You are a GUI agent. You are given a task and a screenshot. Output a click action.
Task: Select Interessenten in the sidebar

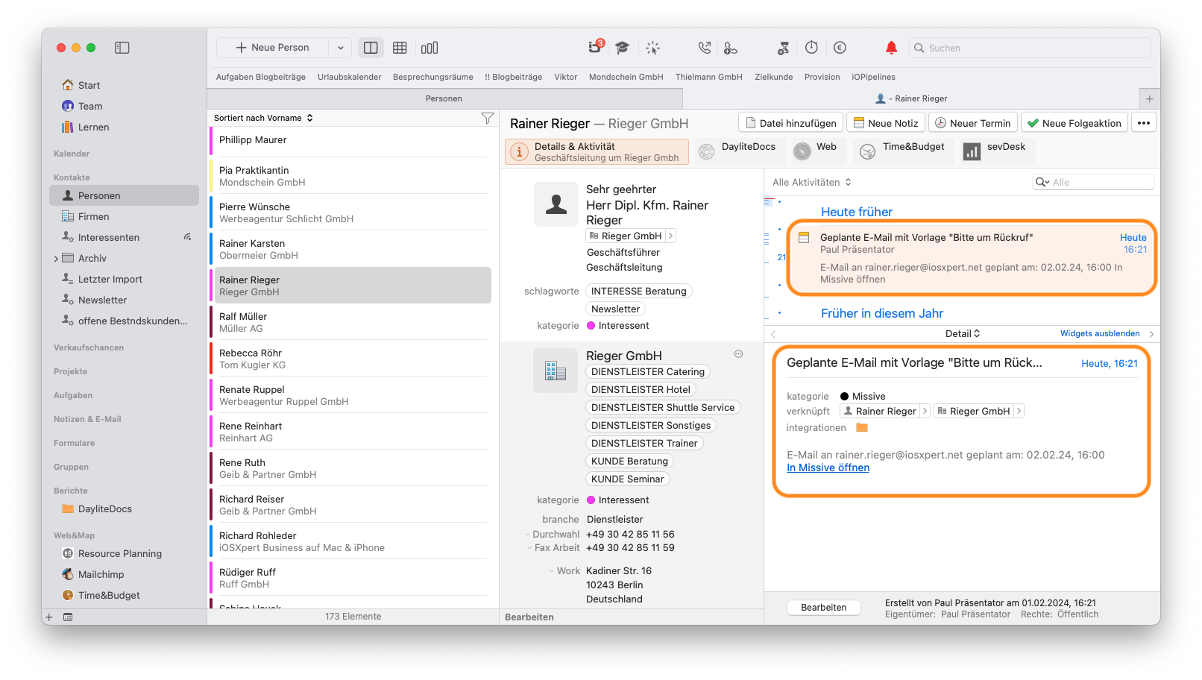pyautogui.click(x=124, y=237)
